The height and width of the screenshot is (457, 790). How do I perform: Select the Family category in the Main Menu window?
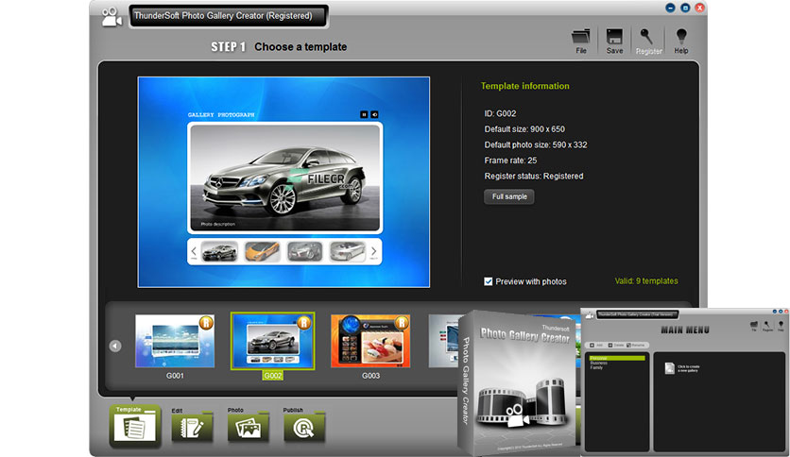(596, 367)
